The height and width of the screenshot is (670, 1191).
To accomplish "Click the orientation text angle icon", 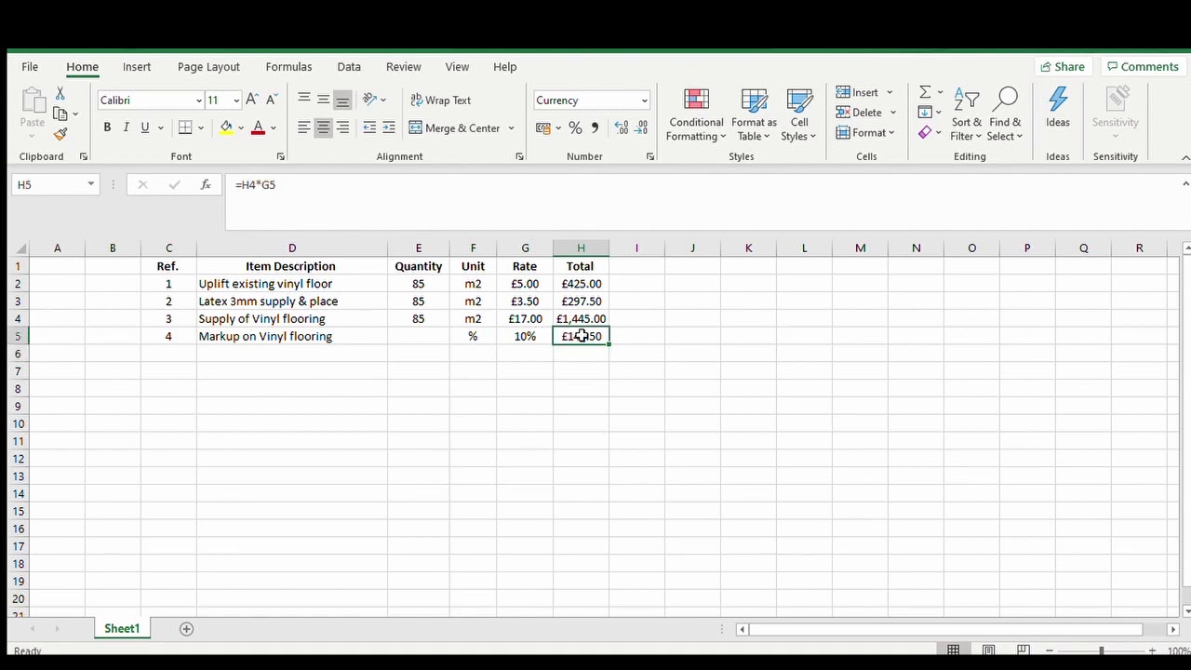I will 369,100.
